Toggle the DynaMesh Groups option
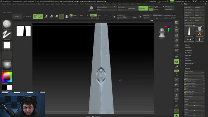Viewport: 208px width, 117px height. click(151, 9)
